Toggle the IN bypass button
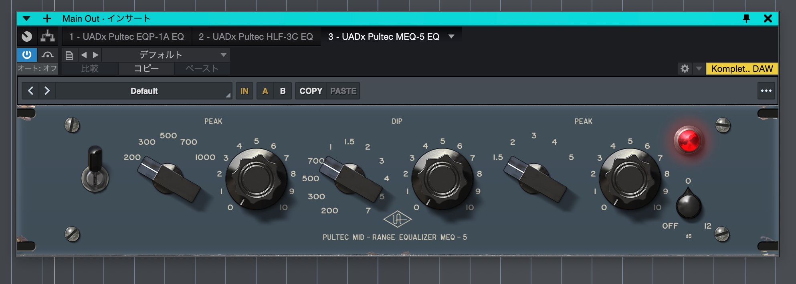Screen dimensions: 796x284 [x=244, y=91]
